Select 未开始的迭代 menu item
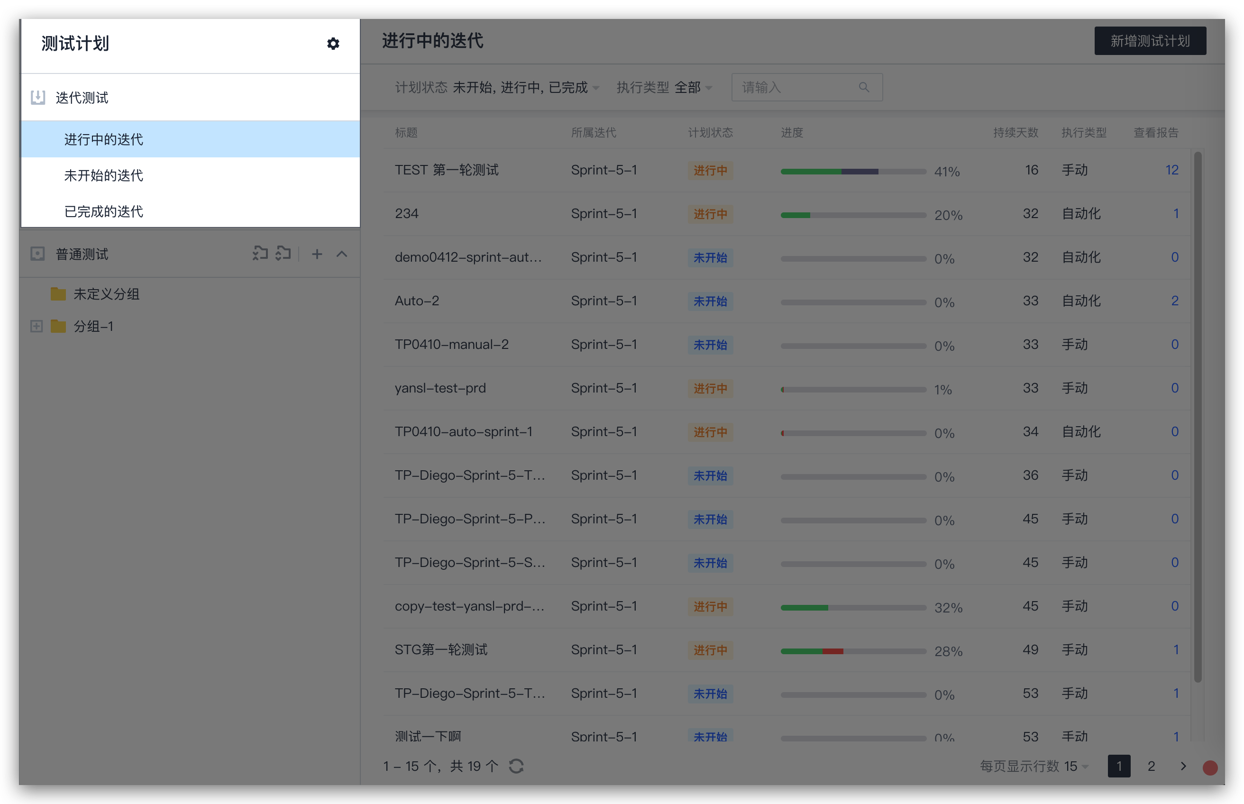The height and width of the screenshot is (804, 1244). [191, 175]
